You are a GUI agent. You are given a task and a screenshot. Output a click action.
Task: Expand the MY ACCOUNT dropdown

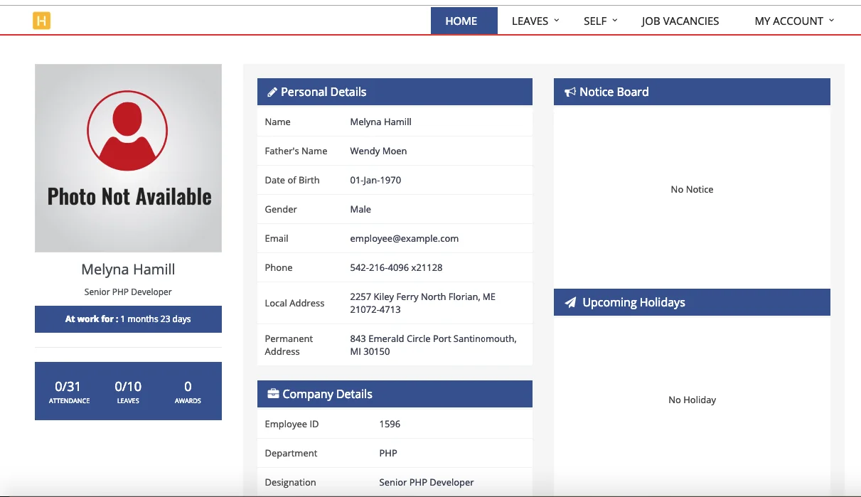pos(793,21)
